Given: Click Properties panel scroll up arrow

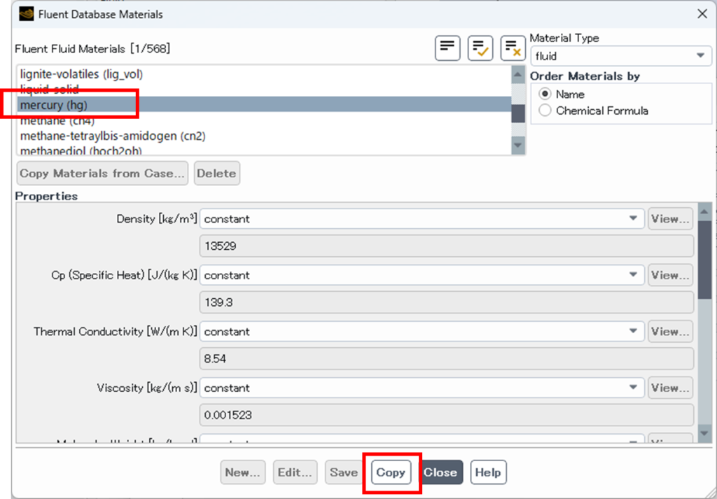Looking at the screenshot, I should (x=704, y=211).
